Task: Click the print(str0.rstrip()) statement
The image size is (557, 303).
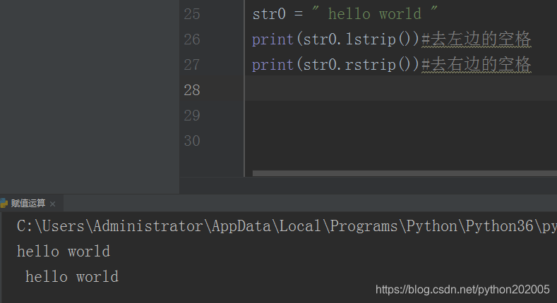Action: tap(336, 65)
